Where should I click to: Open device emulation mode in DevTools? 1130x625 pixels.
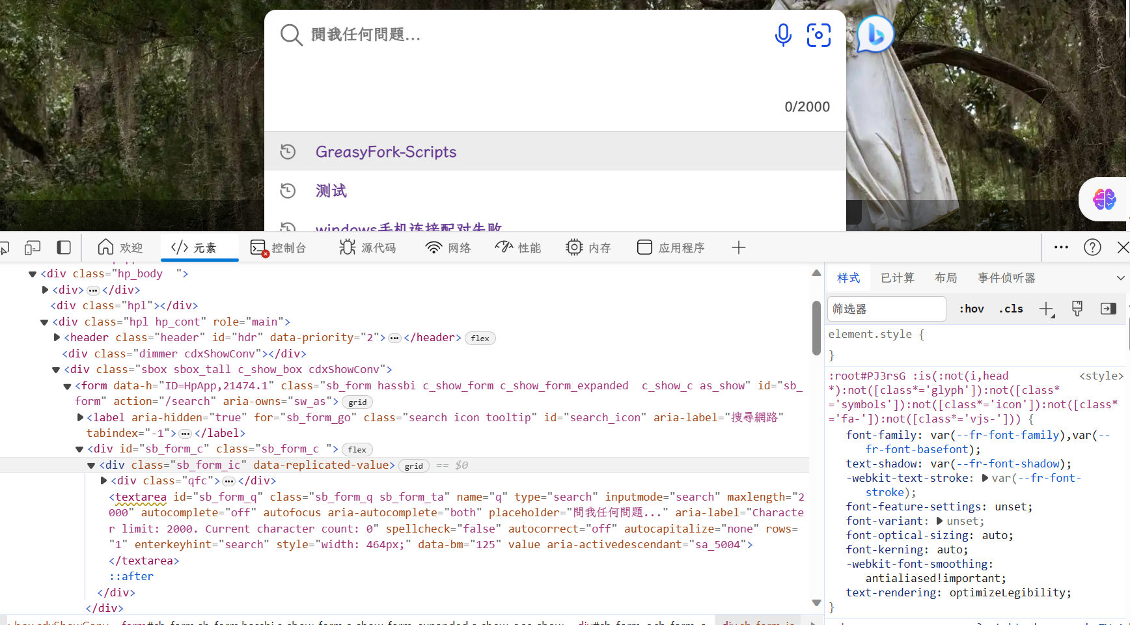click(33, 247)
